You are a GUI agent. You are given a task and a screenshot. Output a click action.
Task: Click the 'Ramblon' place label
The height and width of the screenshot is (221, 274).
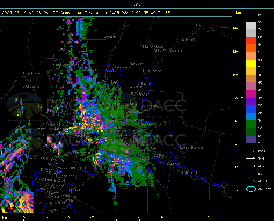(x=110, y=37)
